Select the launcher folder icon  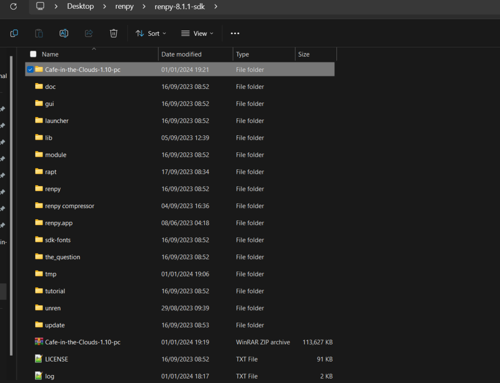(39, 120)
